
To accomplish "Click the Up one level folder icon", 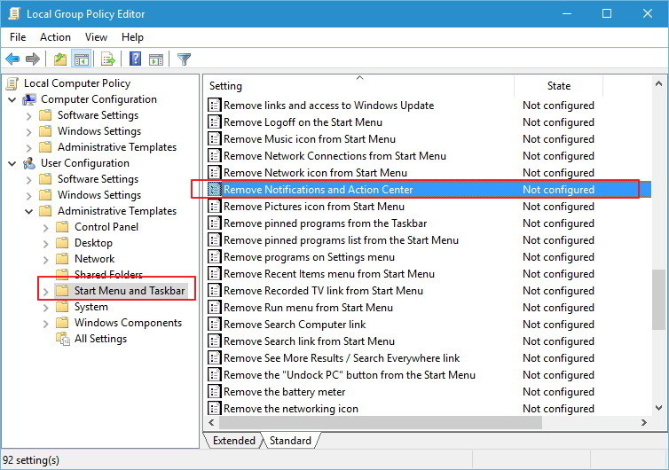I will click(x=59, y=59).
